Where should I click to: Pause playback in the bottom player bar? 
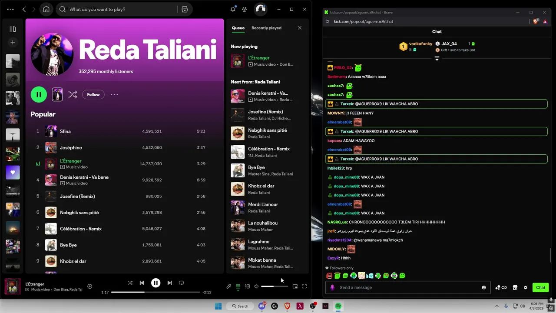[x=156, y=283]
